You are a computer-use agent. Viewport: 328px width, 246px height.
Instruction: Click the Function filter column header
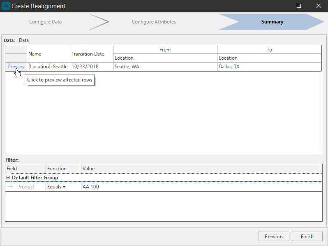coord(63,169)
